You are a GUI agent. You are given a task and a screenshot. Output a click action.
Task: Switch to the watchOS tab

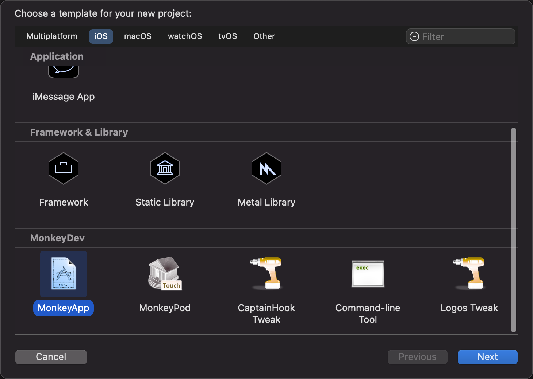tap(185, 36)
